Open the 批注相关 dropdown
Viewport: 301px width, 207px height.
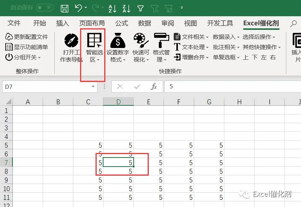pyautogui.click(x=226, y=47)
